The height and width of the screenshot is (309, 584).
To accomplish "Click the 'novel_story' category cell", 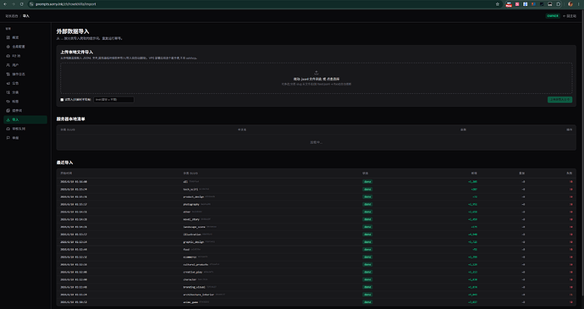I will [x=191, y=219].
